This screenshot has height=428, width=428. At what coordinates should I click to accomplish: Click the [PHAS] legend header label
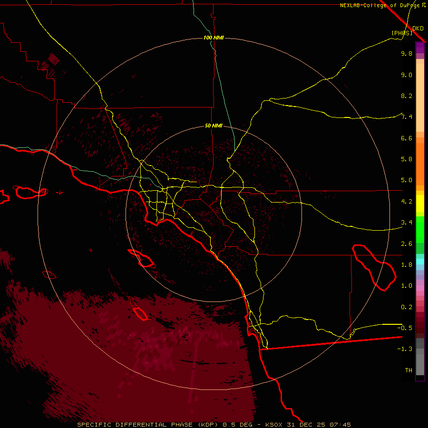[x=402, y=33]
